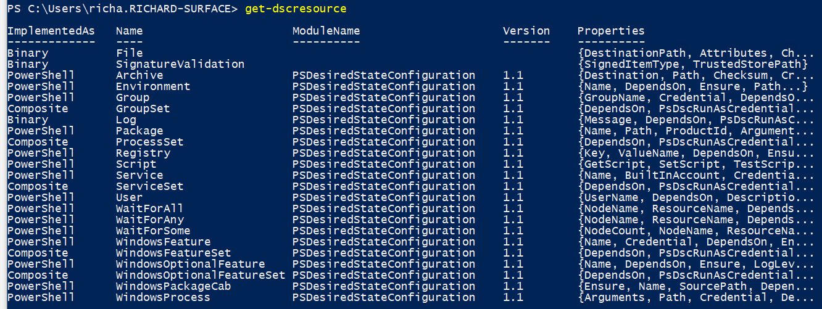Screen dimensions: 822x309
Task: Select the GroupSet resource name
Action: [x=143, y=109]
